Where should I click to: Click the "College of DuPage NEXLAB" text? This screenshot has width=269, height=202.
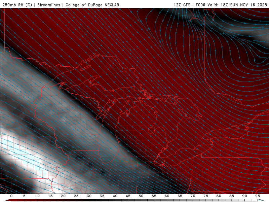tap(92, 5)
